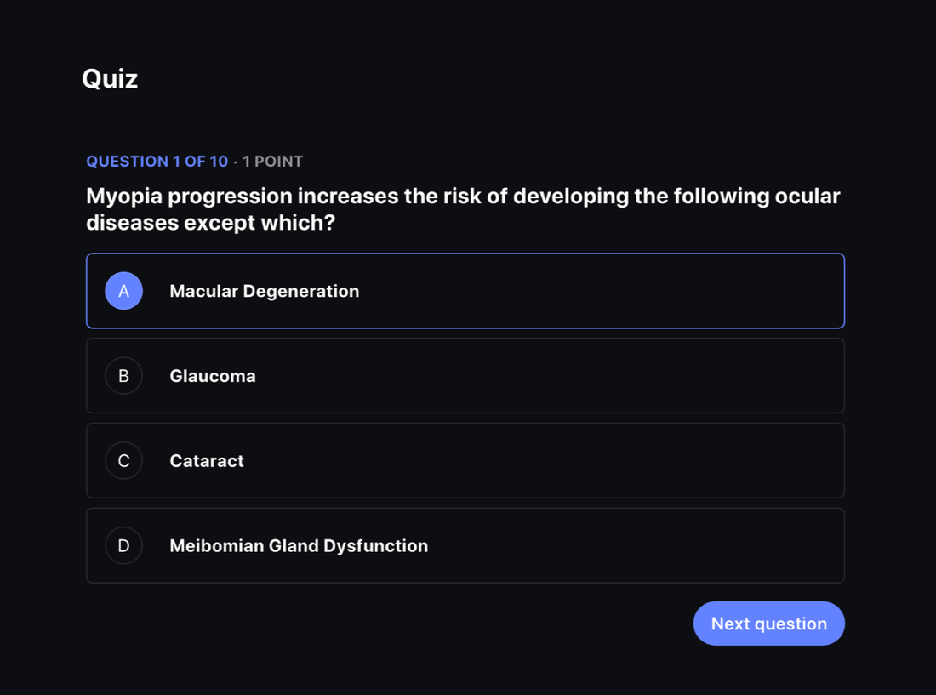The image size is (936, 695).
Task: Click the letter D circle badge
Action: click(124, 545)
